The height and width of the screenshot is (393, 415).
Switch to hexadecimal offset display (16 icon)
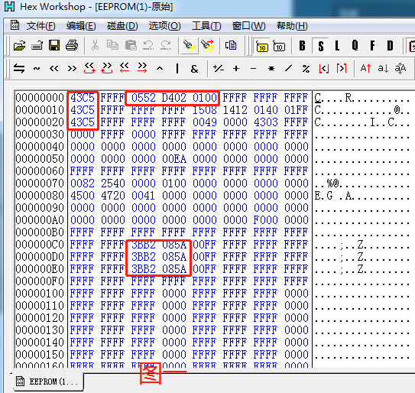pyautogui.click(x=261, y=47)
